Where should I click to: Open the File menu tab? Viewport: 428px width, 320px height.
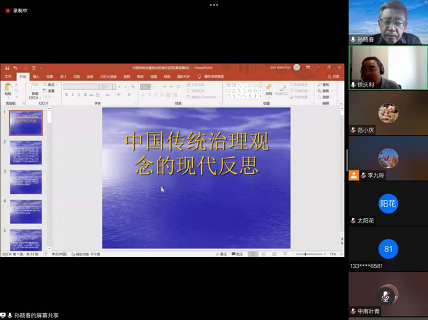pos(9,77)
